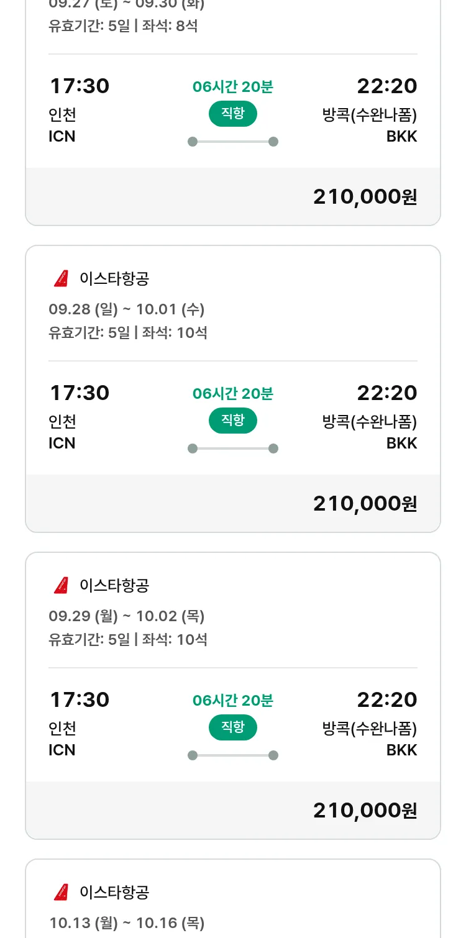The height and width of the screenshot is (938, 466).
Task: Click 이스타항공 name on the 09.28 card
Action: (x=114, y=279)
